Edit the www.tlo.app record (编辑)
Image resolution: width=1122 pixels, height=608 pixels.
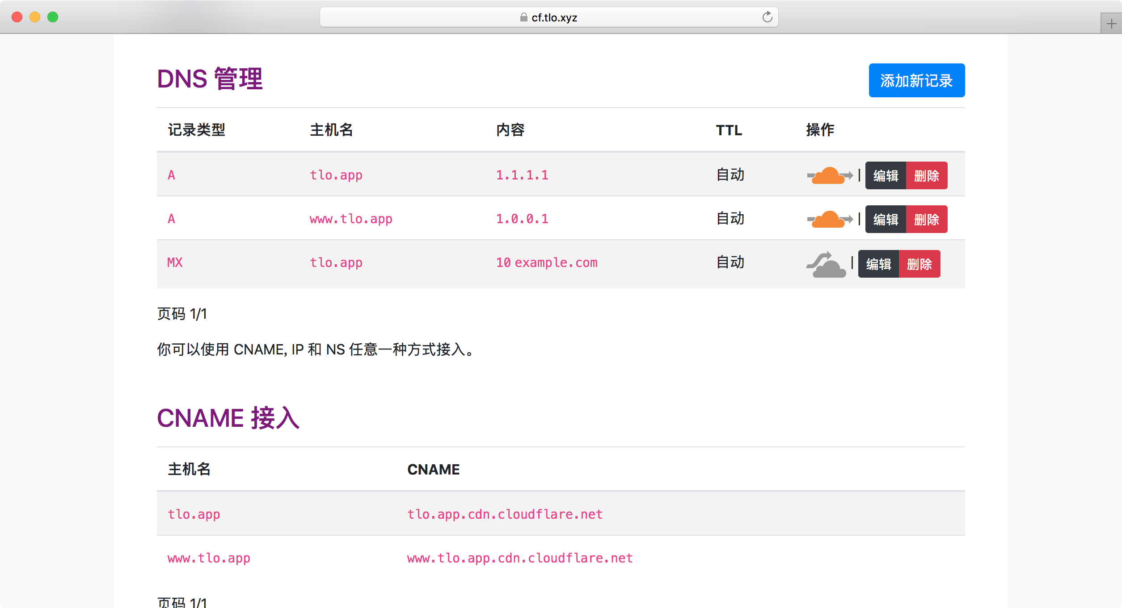(x=886, y=219)
